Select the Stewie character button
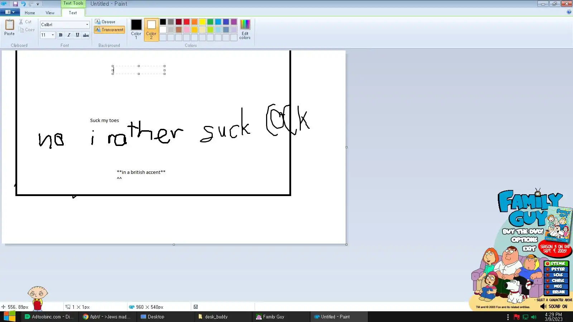 556,264
